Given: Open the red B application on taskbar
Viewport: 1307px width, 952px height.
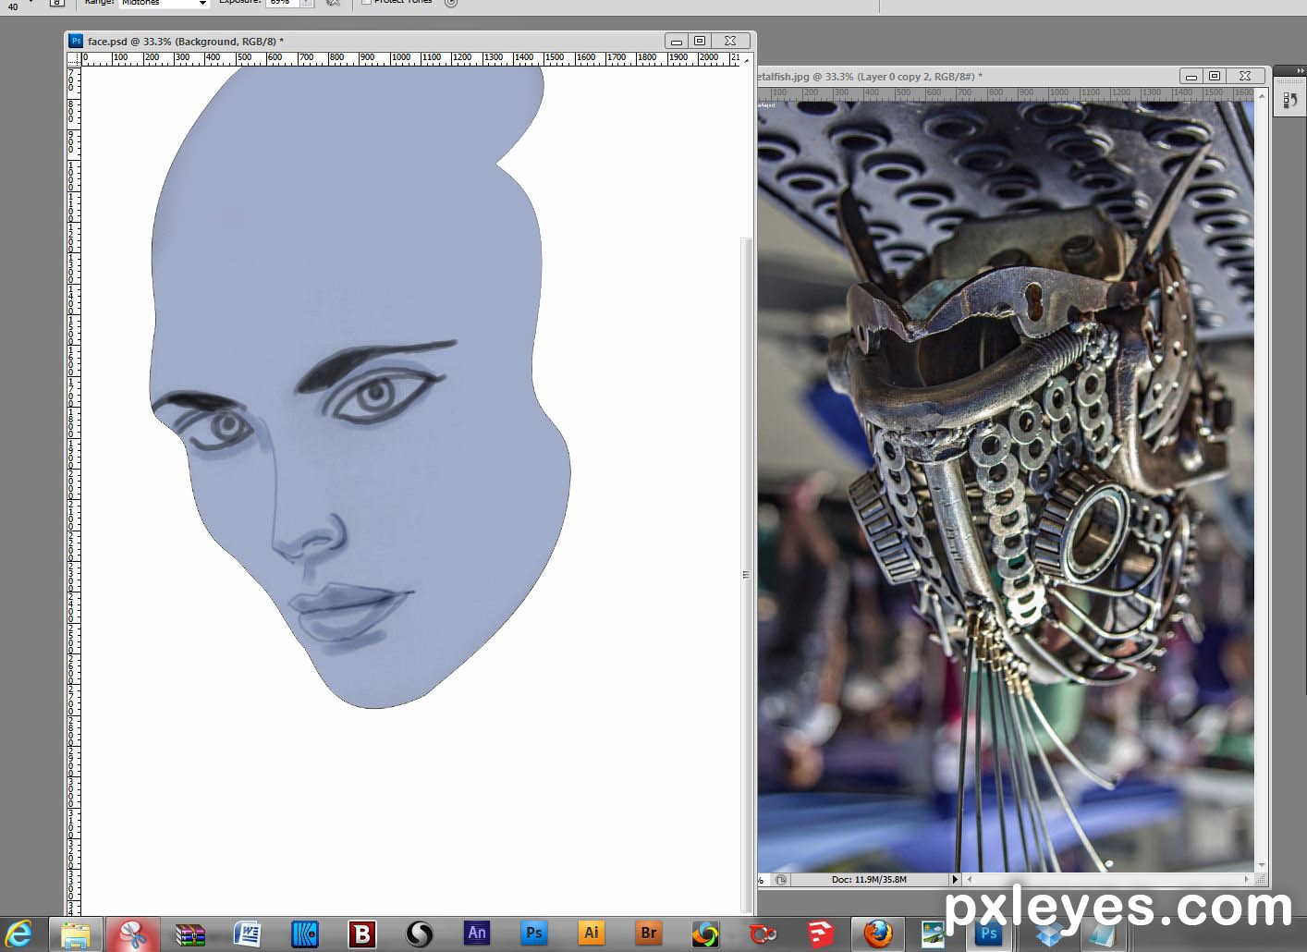Looking at the screenshot, I should [361, 934].
